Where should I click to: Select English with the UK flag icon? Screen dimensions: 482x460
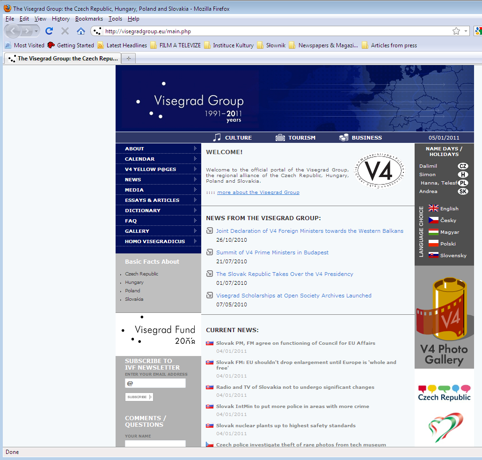(433, 208)
